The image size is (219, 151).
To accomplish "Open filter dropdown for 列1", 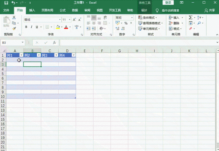I will (x=21, y=55).
